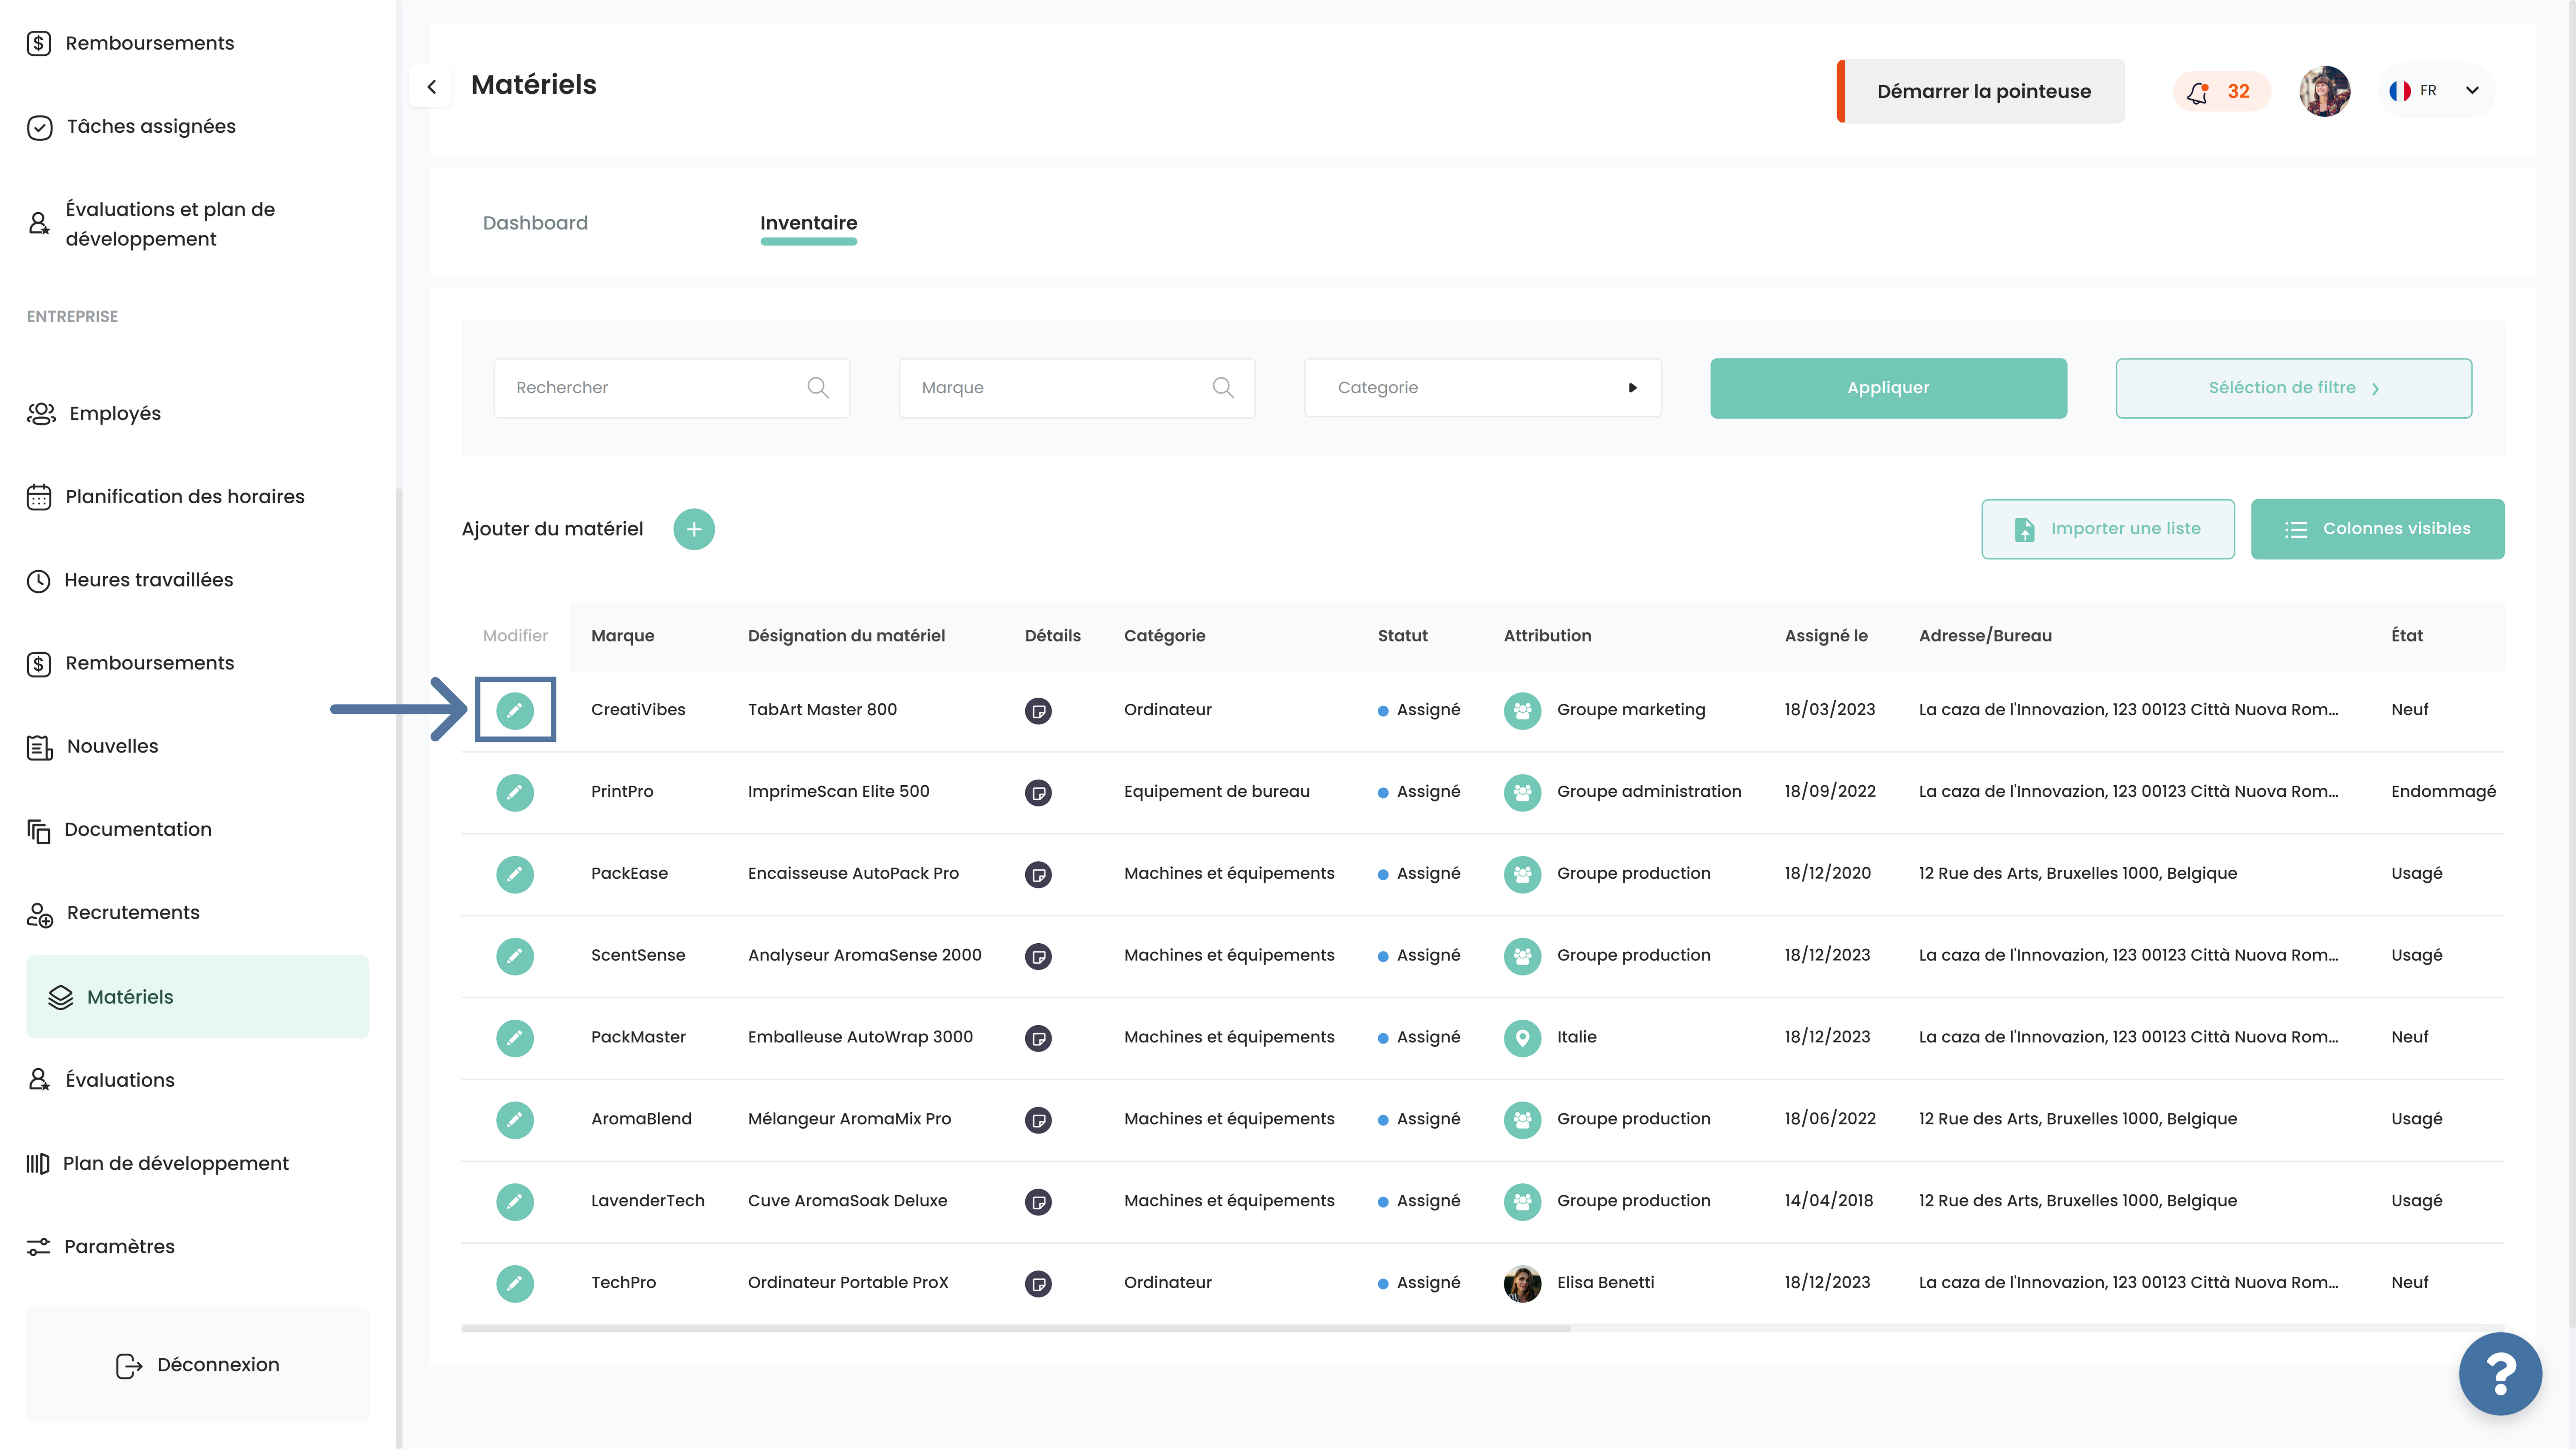The width and height of the screenshot is (2576, 1449).
Task: Go back with the left chevron
Action: tap(432, 87)
